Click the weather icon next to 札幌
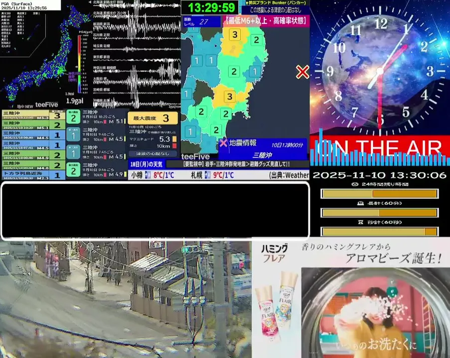The width and height of the screenshot is (450, 358). (207, 175)
